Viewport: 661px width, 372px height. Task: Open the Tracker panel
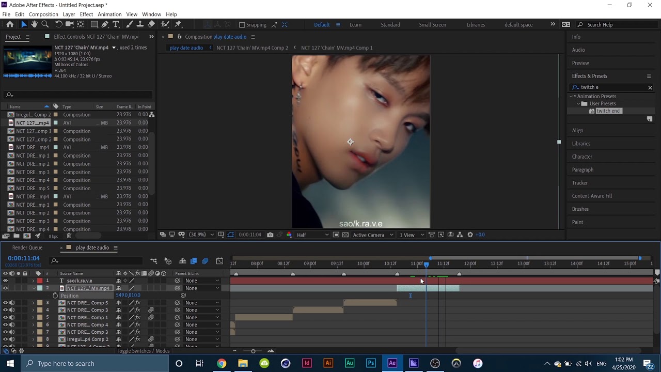[x=580, y=182]
